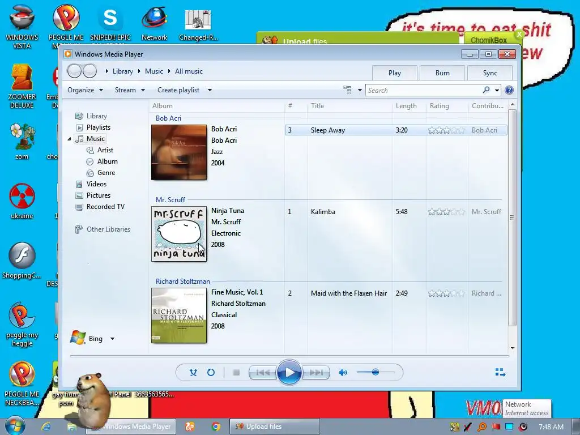The image size is (580, 435).
Task: Click the Fine Music Vol. 1 album cover
Action: point(179,315)
